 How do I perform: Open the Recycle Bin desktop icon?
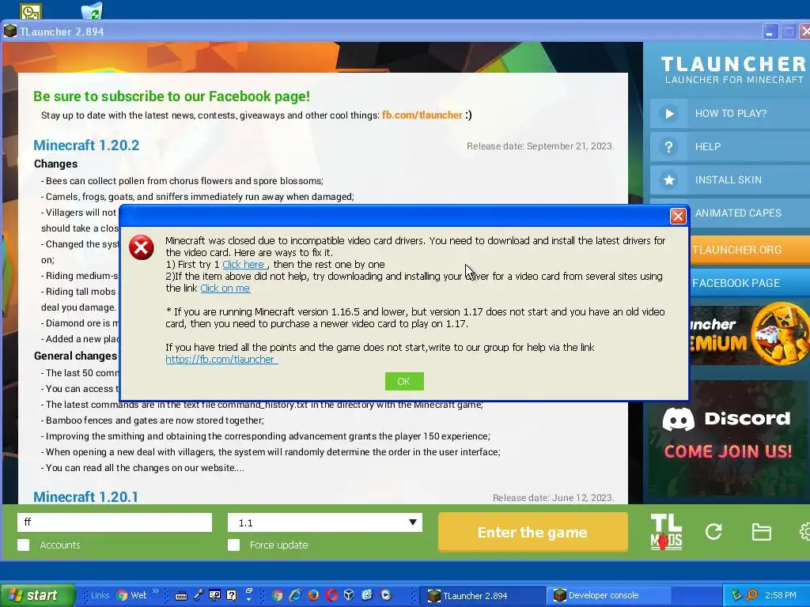[92, 10]
